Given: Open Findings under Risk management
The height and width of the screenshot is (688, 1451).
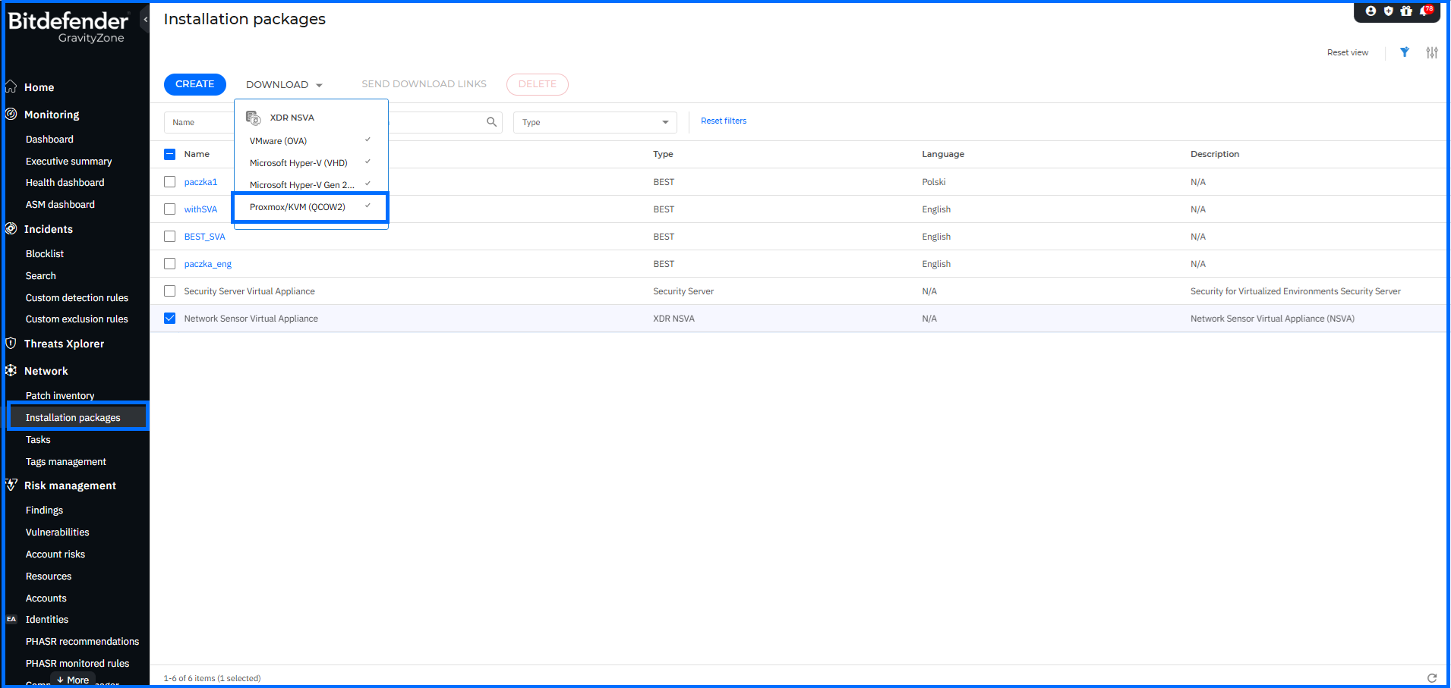Looking at the screenshot, I should click(44, 511).
